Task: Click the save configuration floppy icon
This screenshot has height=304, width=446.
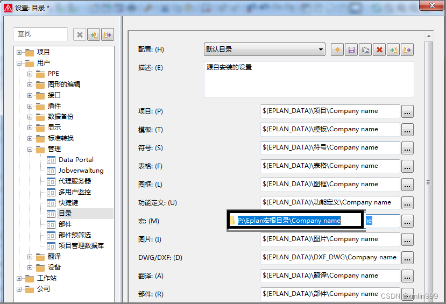Action: pos(351,50)
